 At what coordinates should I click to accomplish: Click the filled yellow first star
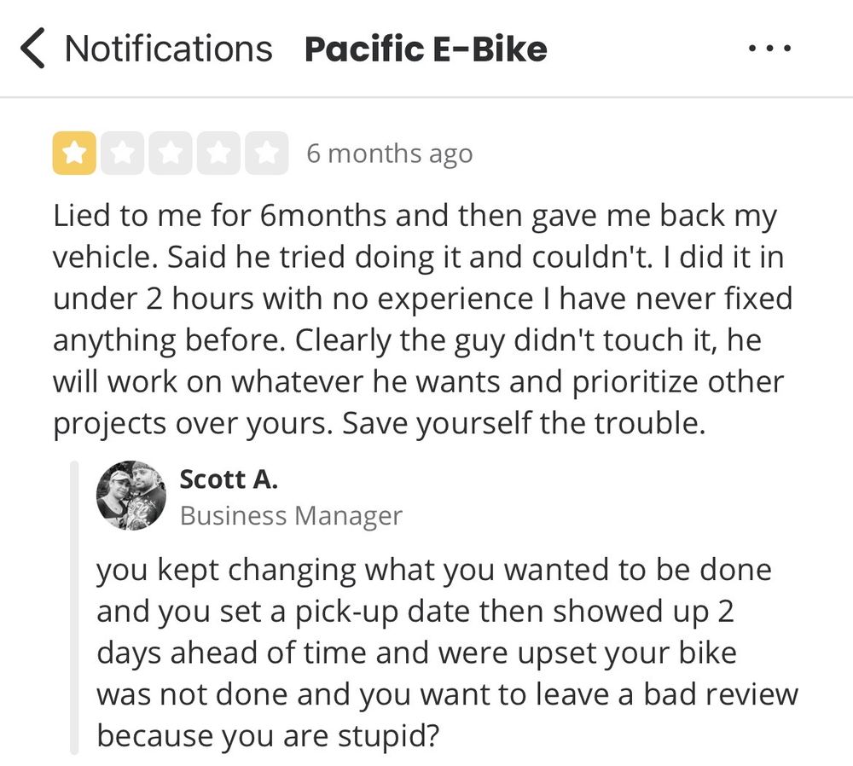74,154
